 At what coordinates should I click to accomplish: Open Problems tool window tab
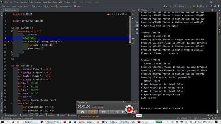50,115
